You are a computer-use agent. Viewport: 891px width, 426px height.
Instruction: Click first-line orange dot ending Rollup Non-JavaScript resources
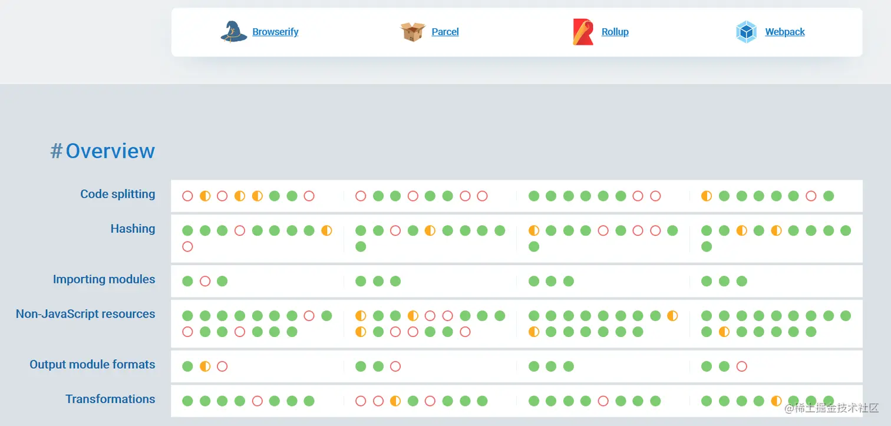(672, 316)
